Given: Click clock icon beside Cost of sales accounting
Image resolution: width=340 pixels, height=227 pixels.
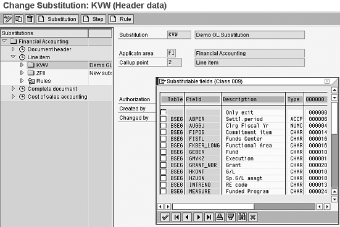Looking at the screenshot, I should pyautogui.click(x=22, y=97).
